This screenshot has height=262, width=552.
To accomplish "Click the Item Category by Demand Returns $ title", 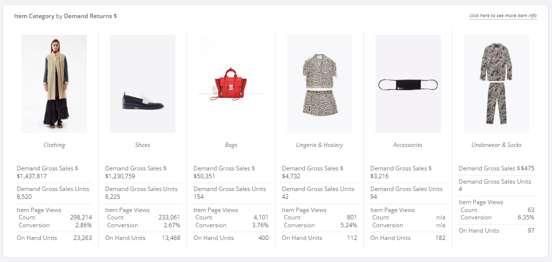I will [65, 16].
